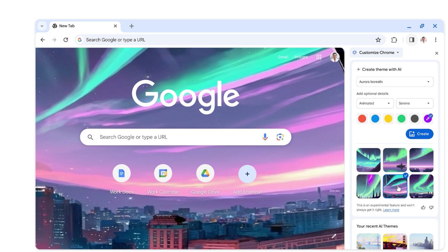Open the Google apps grid

319,57
